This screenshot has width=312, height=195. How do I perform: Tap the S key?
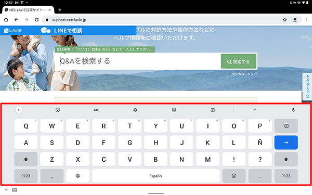52,142
